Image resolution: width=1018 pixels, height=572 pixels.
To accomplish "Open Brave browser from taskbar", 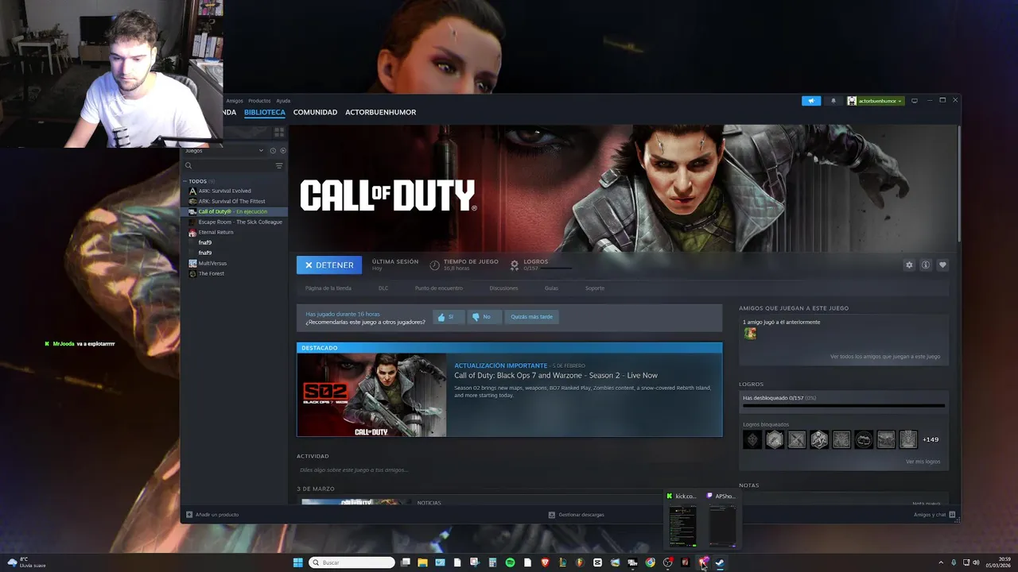I will pyautogui.click(x=545, y=562).
